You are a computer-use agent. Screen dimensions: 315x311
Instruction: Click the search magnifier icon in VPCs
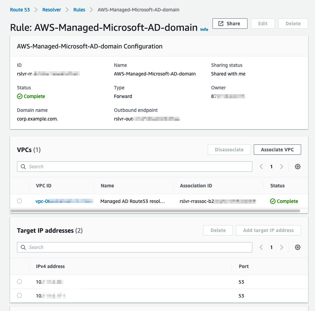pyautogui.click(x=23, y=167)
